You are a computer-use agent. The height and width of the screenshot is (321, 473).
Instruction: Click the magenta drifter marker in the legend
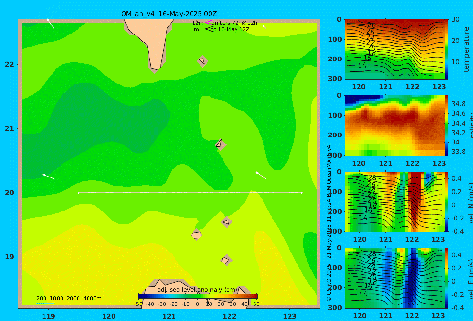click(x=209, y=23)
